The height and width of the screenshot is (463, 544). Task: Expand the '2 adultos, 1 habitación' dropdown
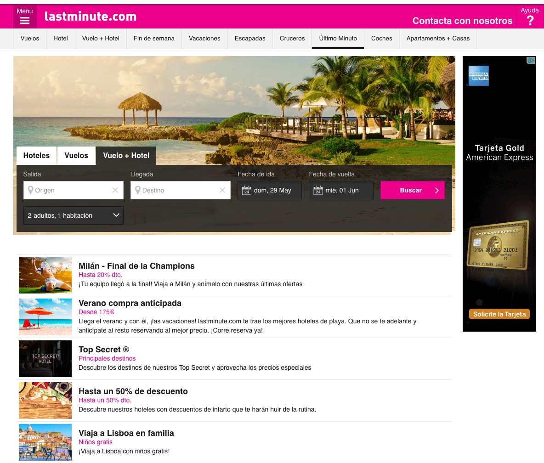click(73, 215)
